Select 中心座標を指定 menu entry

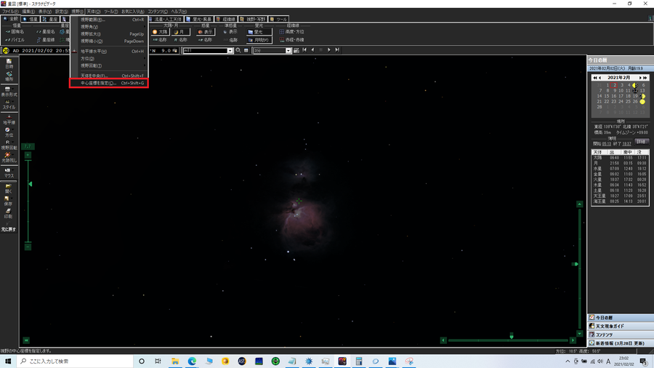click(108, 83)
